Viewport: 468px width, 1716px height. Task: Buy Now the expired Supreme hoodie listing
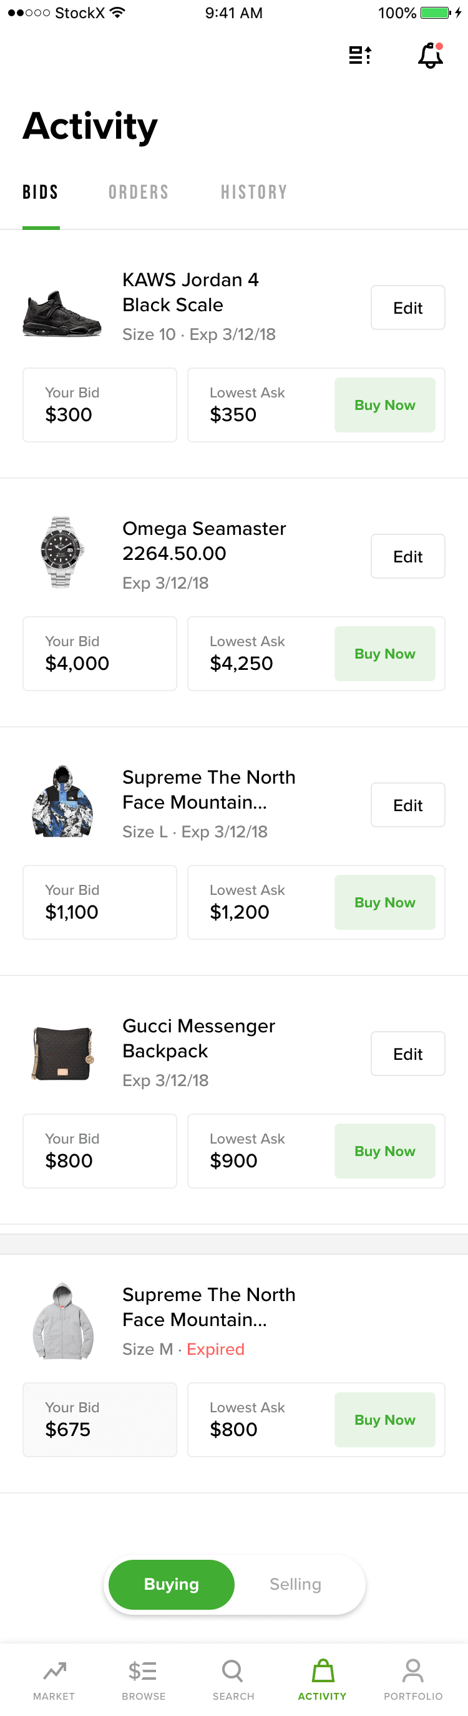pyautogui.click(x=384, y=1420)
